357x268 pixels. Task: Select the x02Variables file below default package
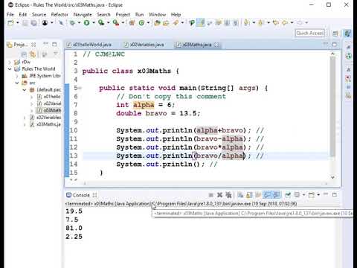(x=45, y=118)
